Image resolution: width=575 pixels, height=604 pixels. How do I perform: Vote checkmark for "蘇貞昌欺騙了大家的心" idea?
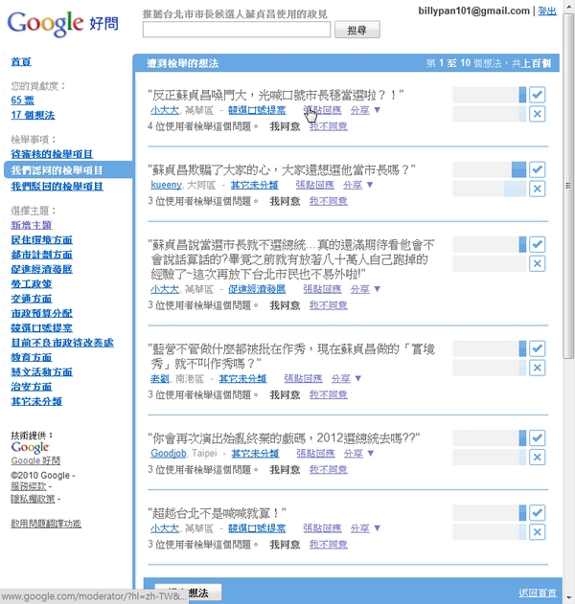click(538, 169)
